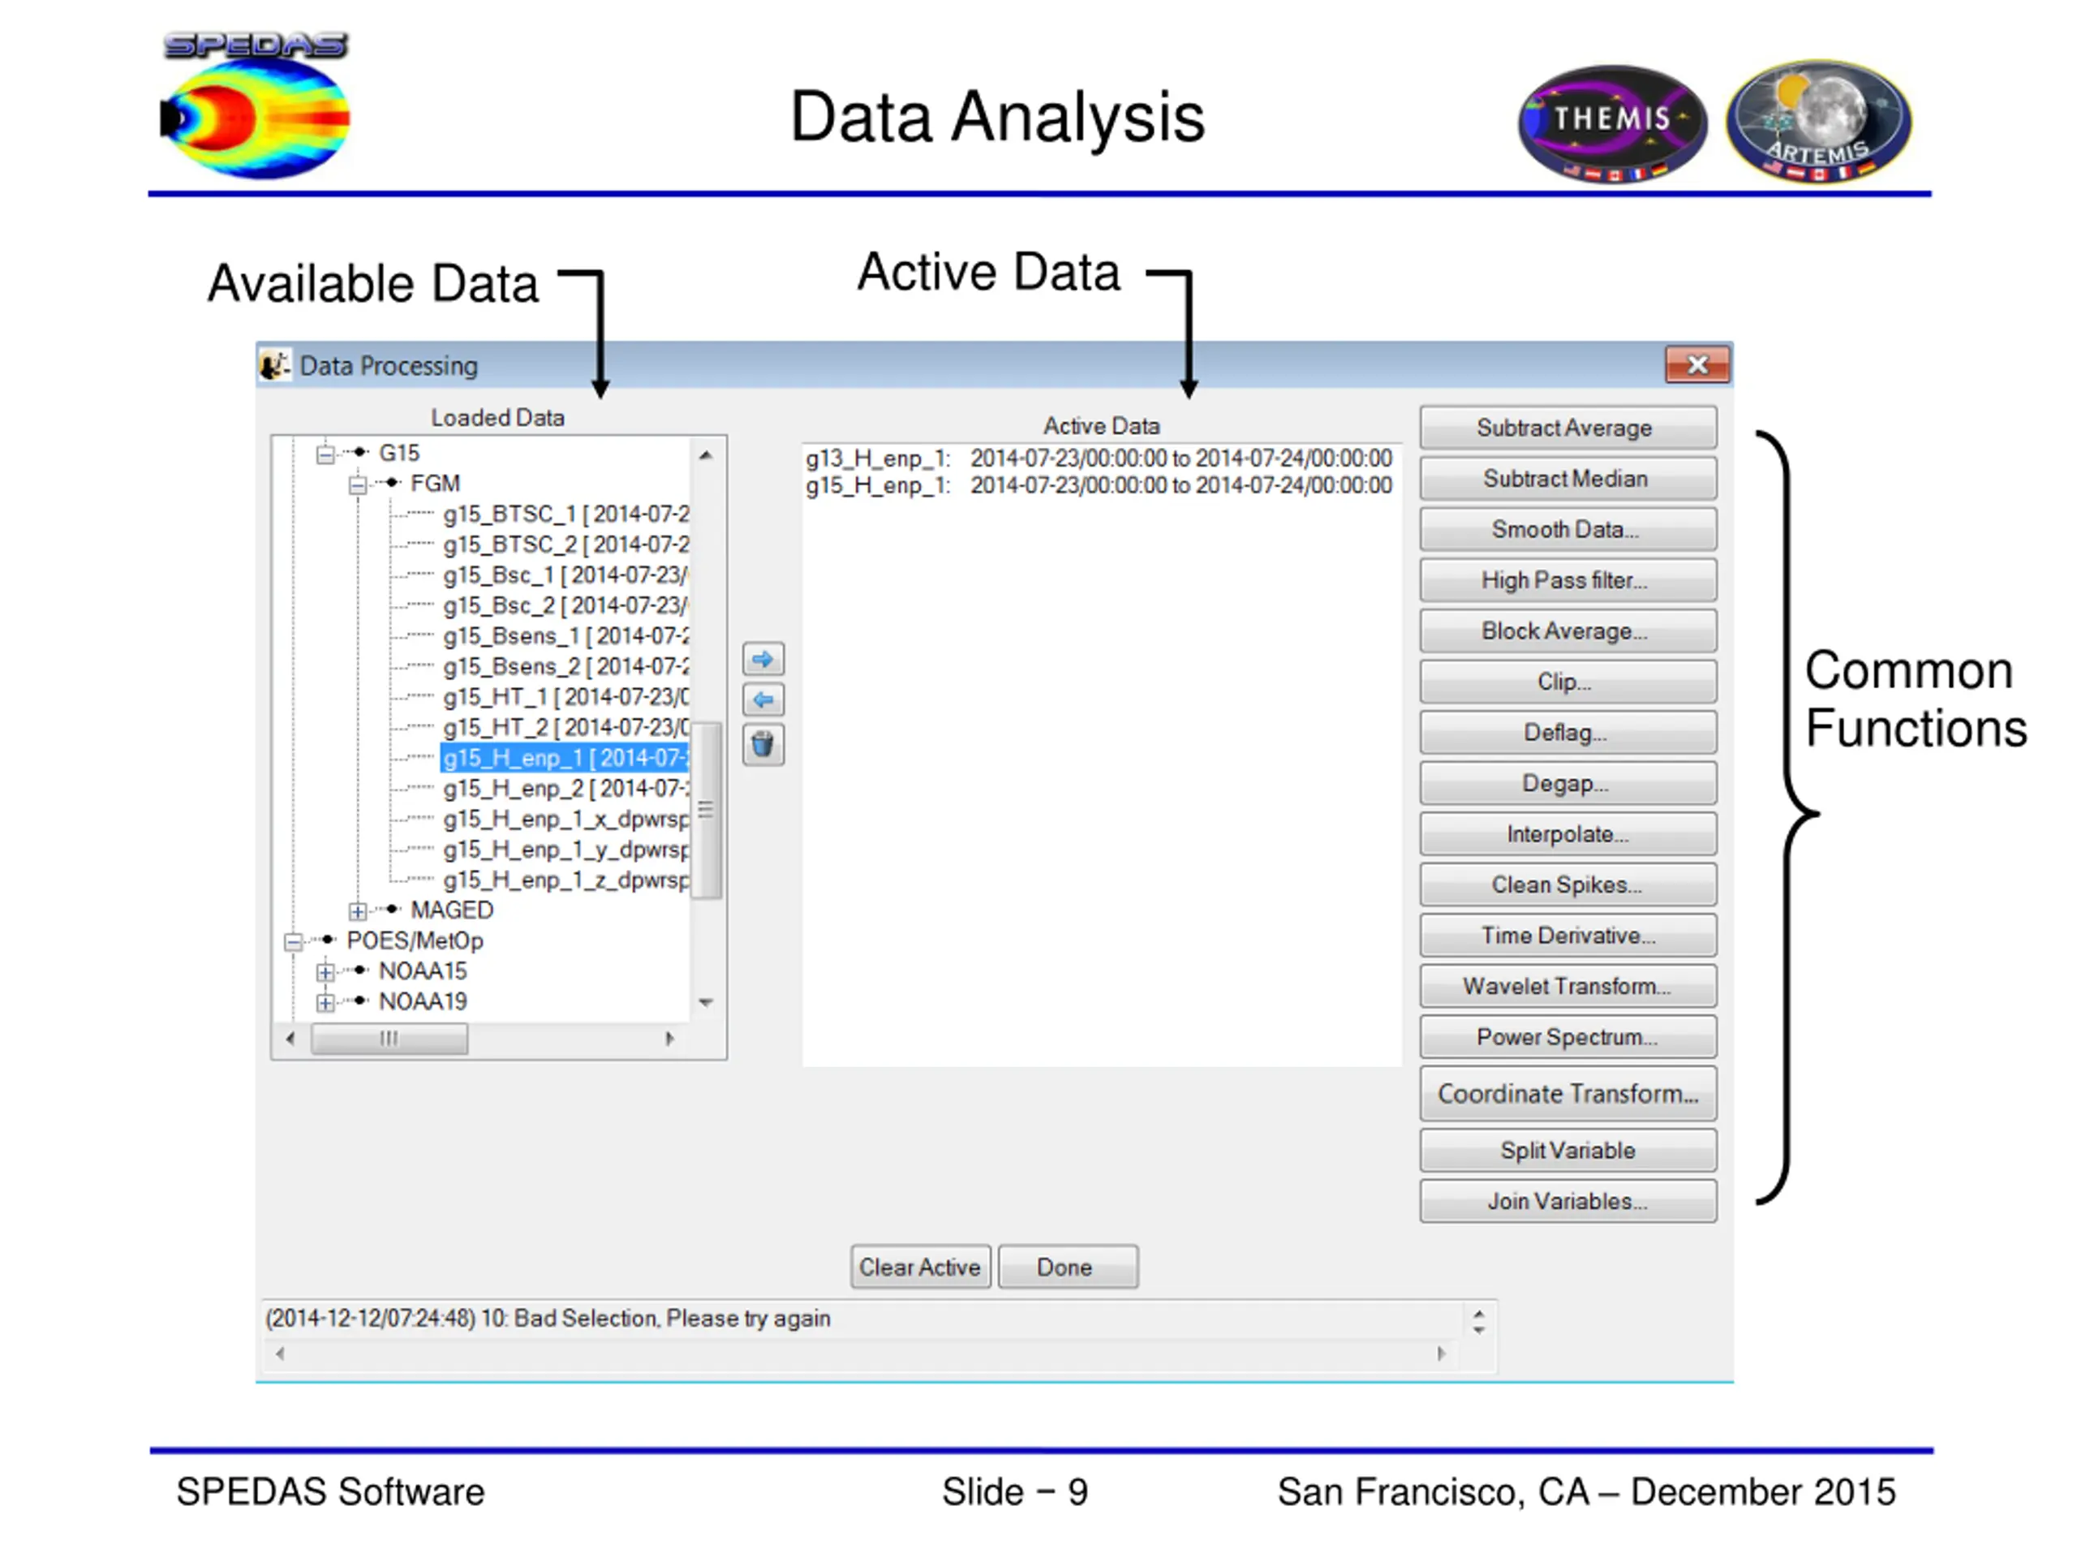Click Loaded Data horizontal scroll right arrow
Viewport: 2077px width, 1558px height.
pyautogui.click(x=669, y=1039)
